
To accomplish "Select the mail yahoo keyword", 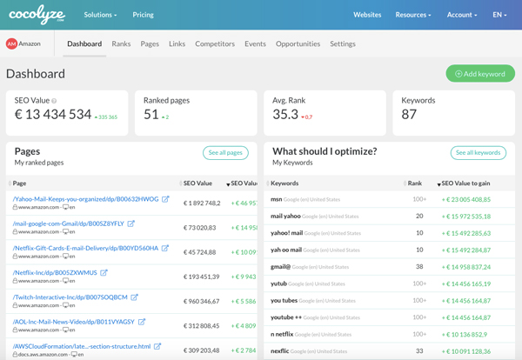I will (285, 216).
